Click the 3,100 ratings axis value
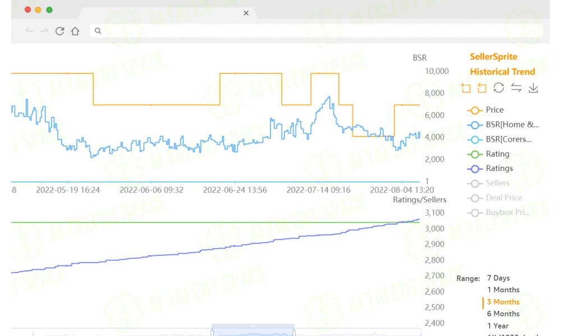The width and height of the screenshot is (561, 336). 434,213
